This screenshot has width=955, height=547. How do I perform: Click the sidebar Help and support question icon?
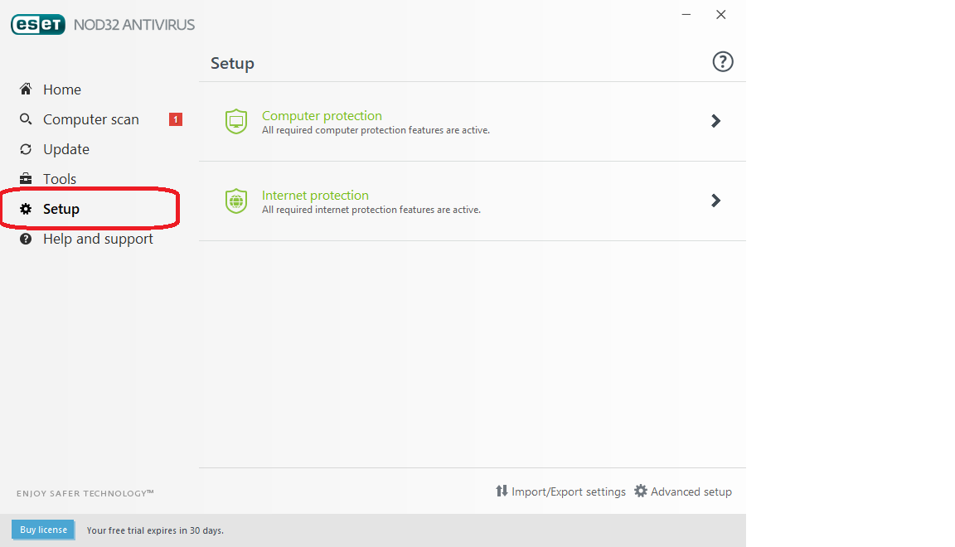pyautogui.click(x=26, y=239)
